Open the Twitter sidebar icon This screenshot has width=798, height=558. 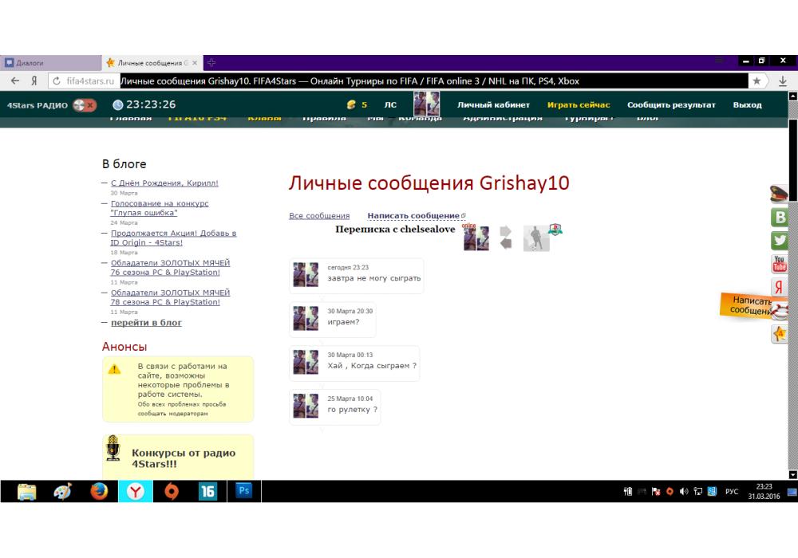(x=780, y=241)
